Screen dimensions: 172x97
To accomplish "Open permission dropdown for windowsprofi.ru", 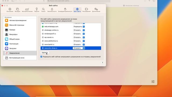I will pyautogui.click(x=79, y=34).
